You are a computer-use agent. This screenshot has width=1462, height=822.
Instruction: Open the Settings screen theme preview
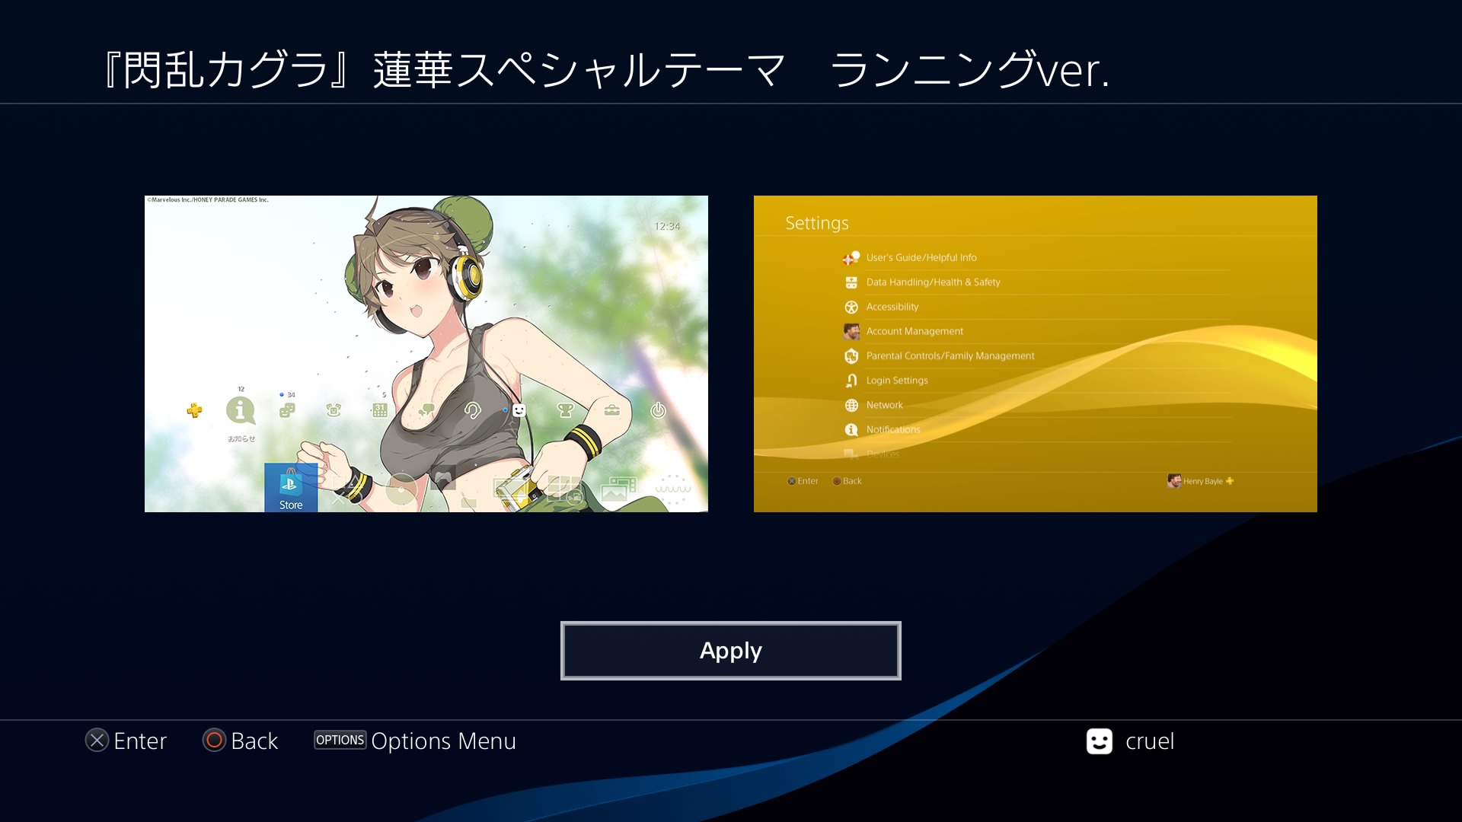(x=1036, y=354)
